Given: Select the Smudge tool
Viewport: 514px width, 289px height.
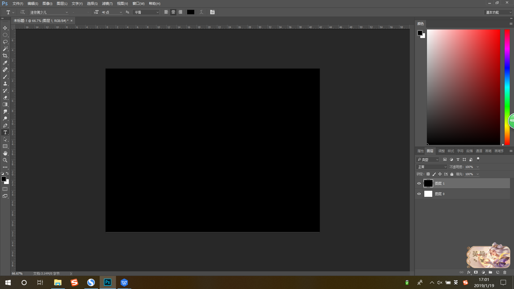Looking at the screenshot, I should tap(5, 111).
